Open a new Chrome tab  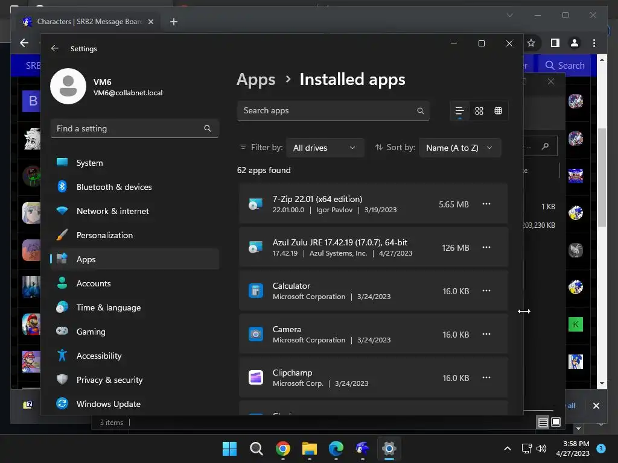(174, 22)
